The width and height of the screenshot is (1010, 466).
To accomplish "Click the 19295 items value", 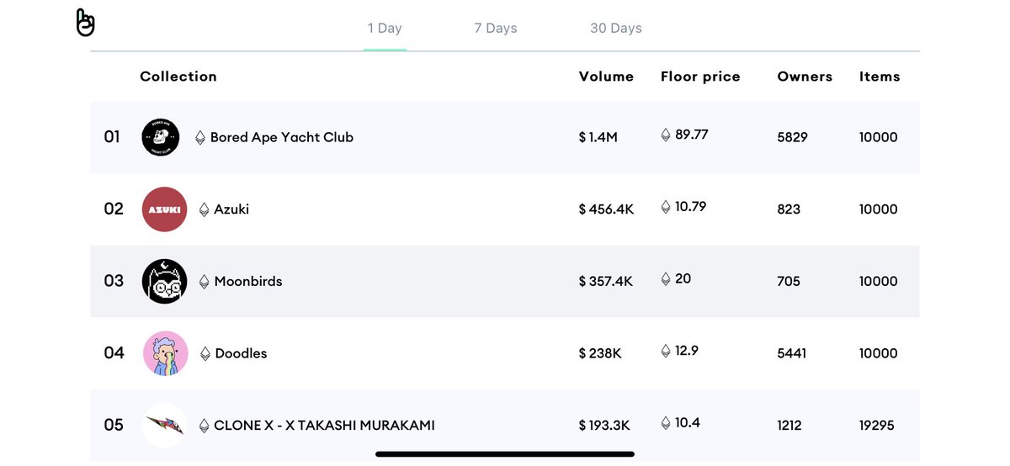I will (876, 426).
